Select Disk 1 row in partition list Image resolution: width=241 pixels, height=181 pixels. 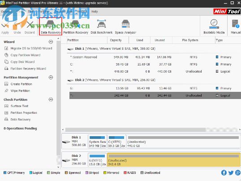tap(154, 49)
